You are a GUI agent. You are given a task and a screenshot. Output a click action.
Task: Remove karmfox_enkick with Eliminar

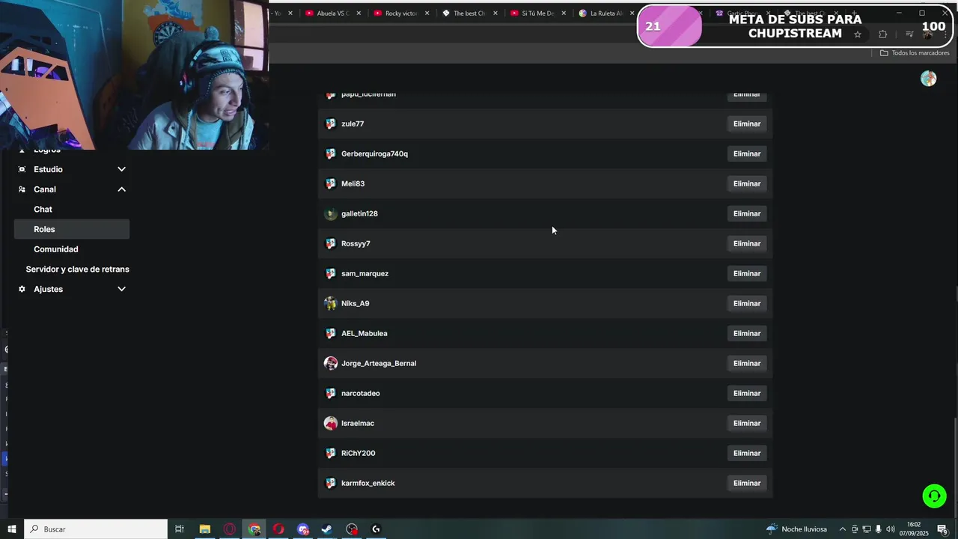click(747, 483)
